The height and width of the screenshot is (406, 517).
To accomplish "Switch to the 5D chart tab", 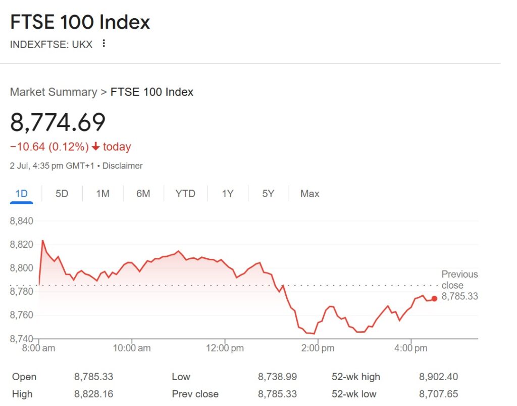I will pyautogui.click(x=62, y=194).
